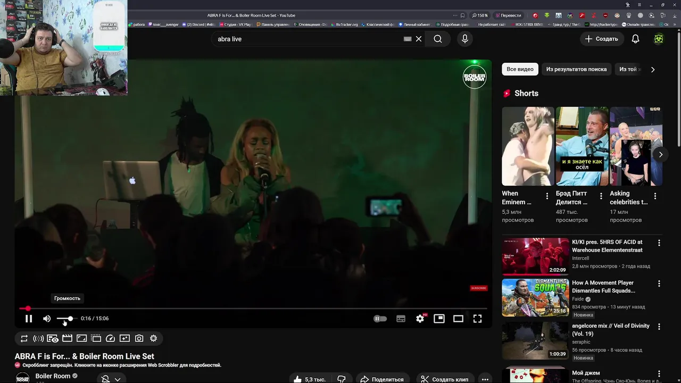Click the dotted filmstrip extension icon

coord(96,338)
